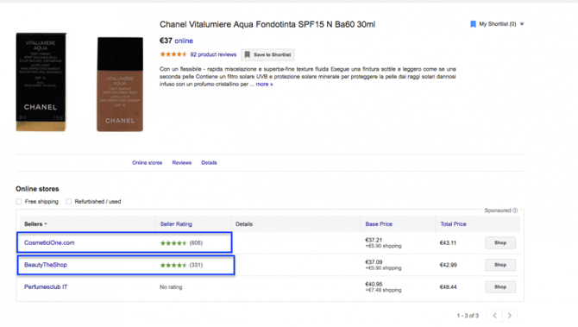Select the €40.95 base price
Viewport: 578px width, 327px height.
(374, 284)
